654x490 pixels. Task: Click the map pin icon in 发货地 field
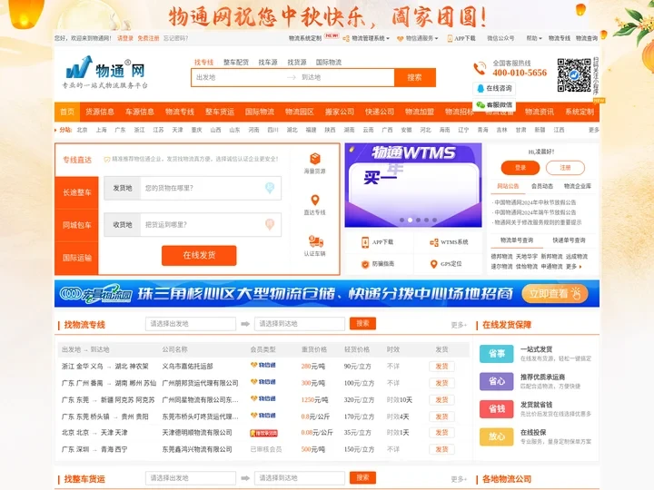point(270,188)
